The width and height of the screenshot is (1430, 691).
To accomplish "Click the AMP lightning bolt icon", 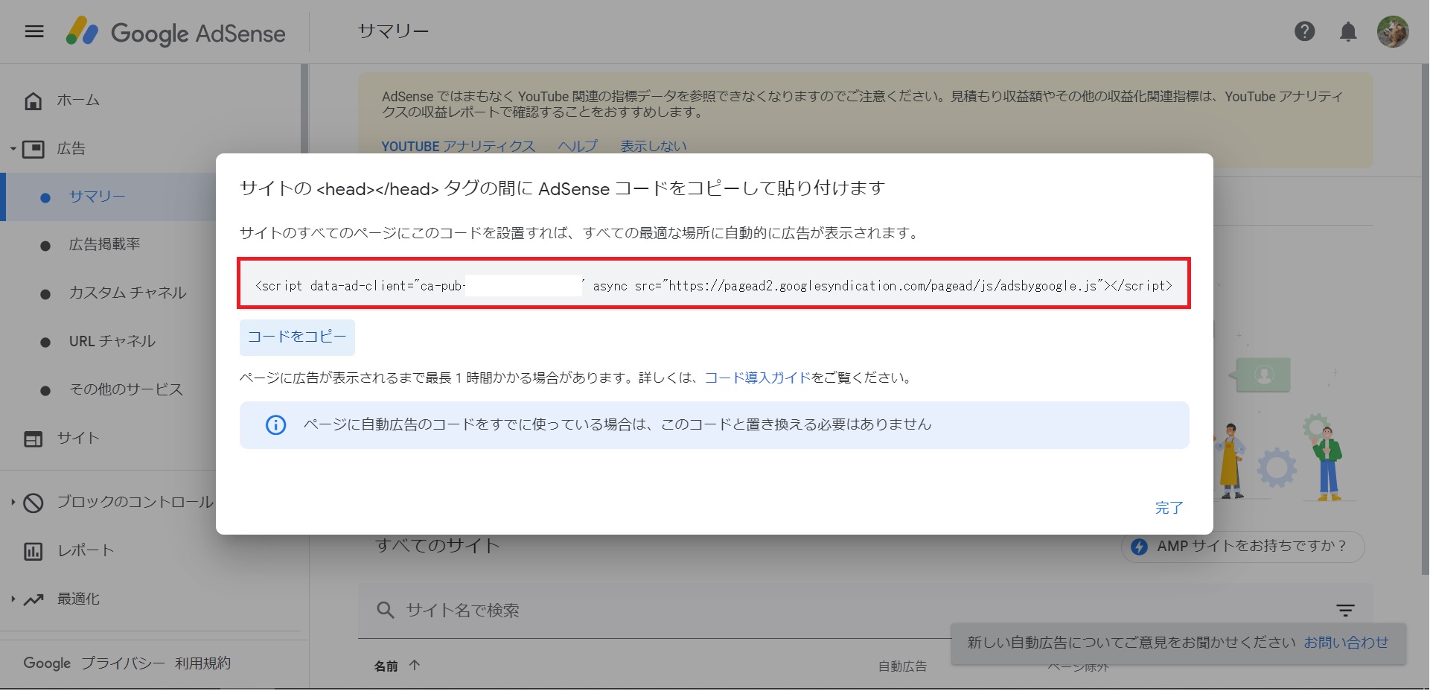I will point(1139,547).
